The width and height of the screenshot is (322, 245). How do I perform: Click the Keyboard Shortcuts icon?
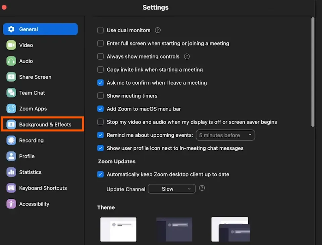point(11,188)
